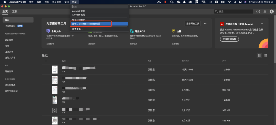Click the Export PDF (导出 PDF) tool icon

click(x=132, y=31)
